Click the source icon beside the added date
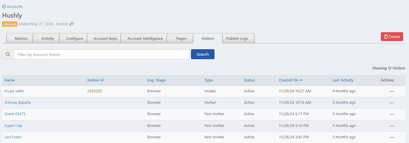Image resolution: width=409 pixels, height=143 pixels. tap(72, 24)
